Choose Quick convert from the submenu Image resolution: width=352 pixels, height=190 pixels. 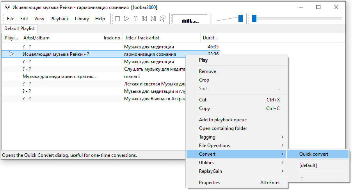click(314, 154)
